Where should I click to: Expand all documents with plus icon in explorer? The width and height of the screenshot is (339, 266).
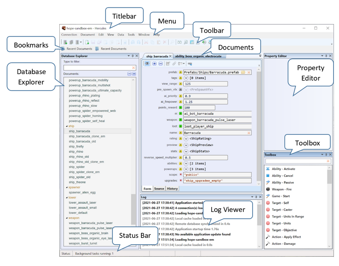pos(134,74)
